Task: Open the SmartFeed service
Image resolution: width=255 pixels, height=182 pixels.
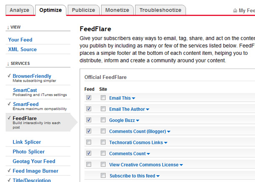Action: pos(25,104)
